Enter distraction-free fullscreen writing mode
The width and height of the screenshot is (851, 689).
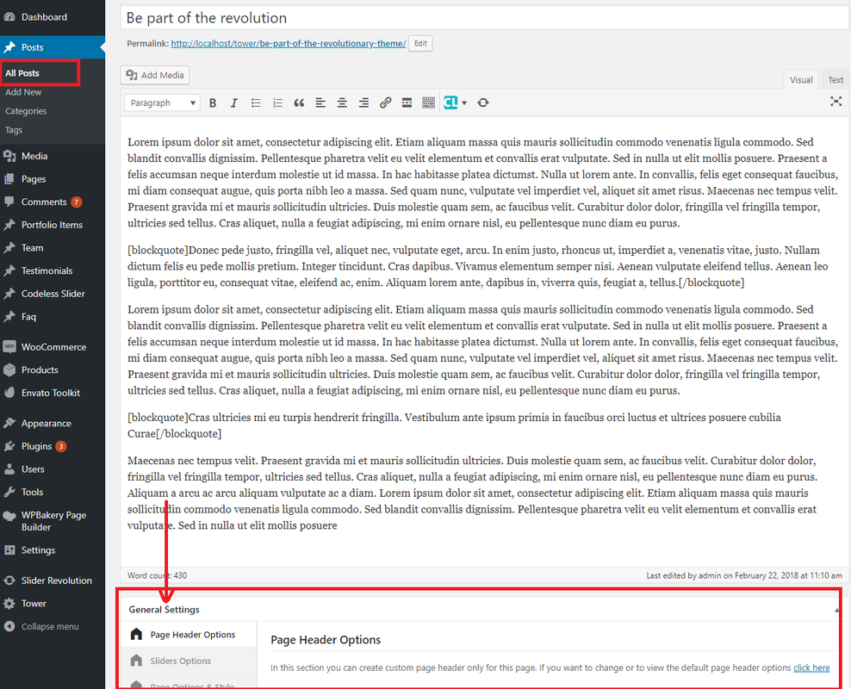pos(835,102)
